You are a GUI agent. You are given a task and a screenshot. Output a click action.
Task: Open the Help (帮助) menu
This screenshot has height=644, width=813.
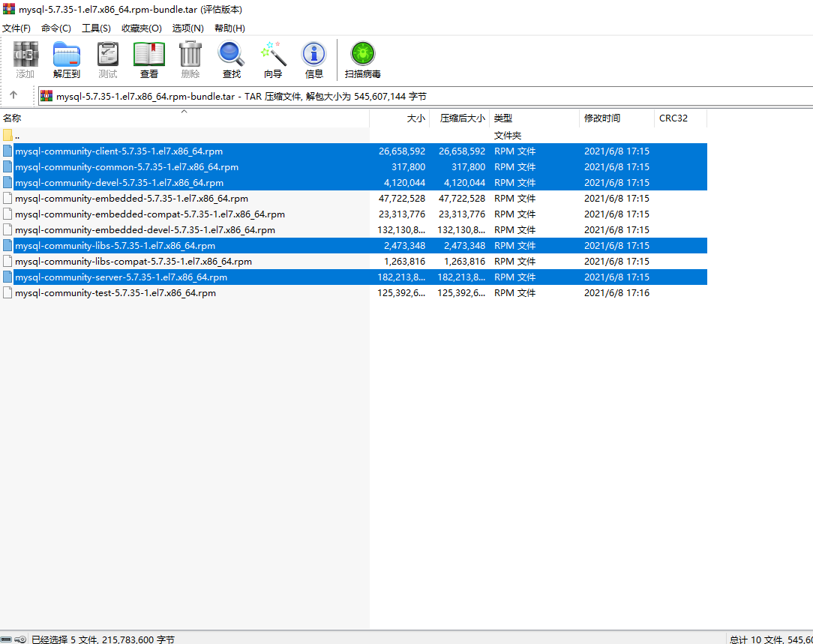[x=229, y=28]
